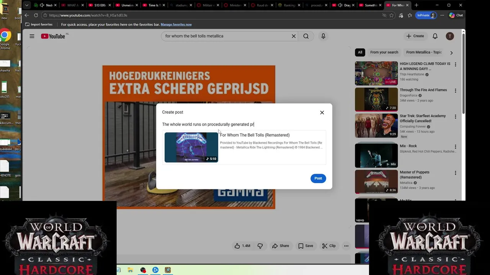Click 'Master of Puppets (Remastered)' title

coord(414,175)
